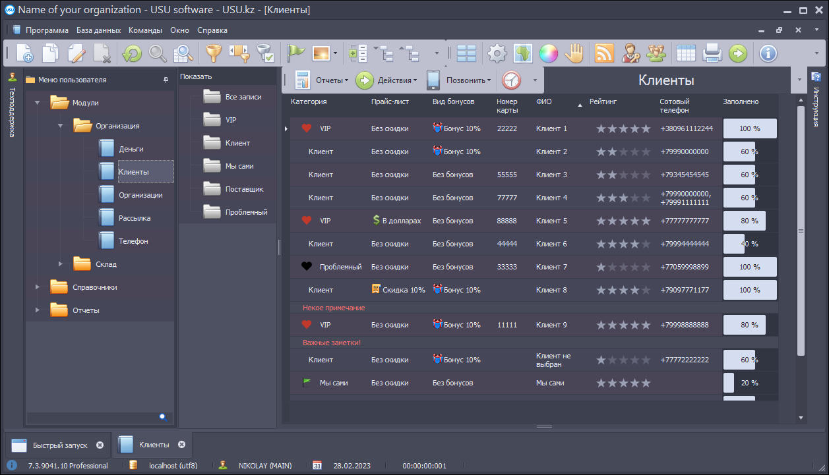Open the База данных menu
Screen dimensions: 829x475
[98, 30]
